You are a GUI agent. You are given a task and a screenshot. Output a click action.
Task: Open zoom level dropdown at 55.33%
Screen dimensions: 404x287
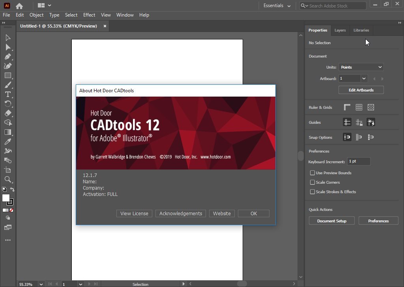pos(41,284)
